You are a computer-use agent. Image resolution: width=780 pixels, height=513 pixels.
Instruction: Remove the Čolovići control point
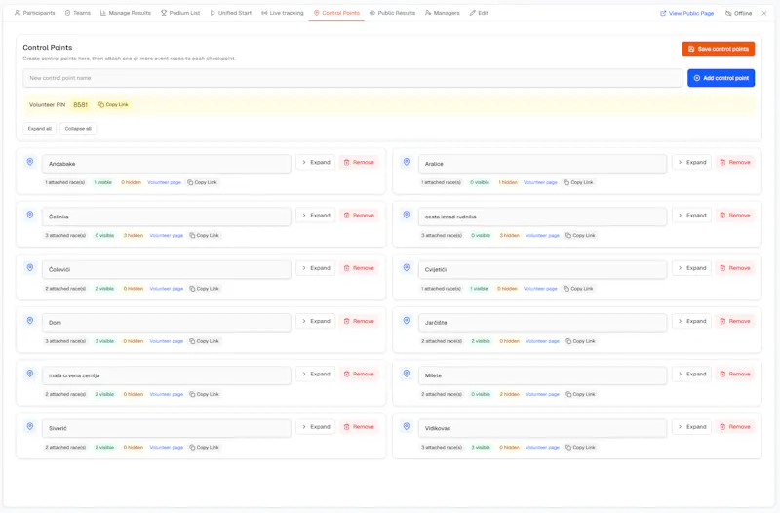(x=359, y=268)
